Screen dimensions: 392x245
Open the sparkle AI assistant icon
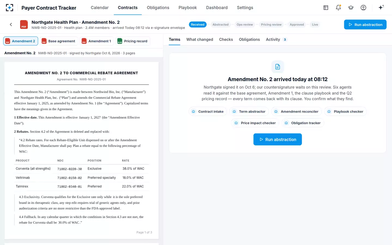coord(381,7)
